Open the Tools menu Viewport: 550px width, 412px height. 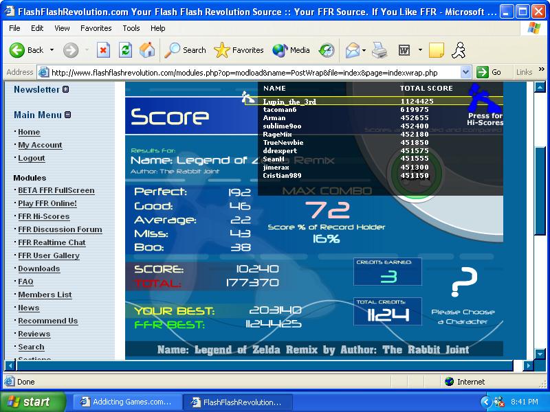131,28
